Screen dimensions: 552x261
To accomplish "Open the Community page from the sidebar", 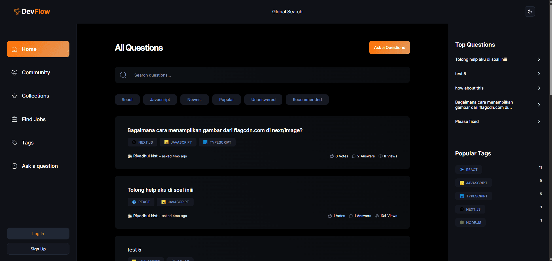I will [x=36, y=73].
